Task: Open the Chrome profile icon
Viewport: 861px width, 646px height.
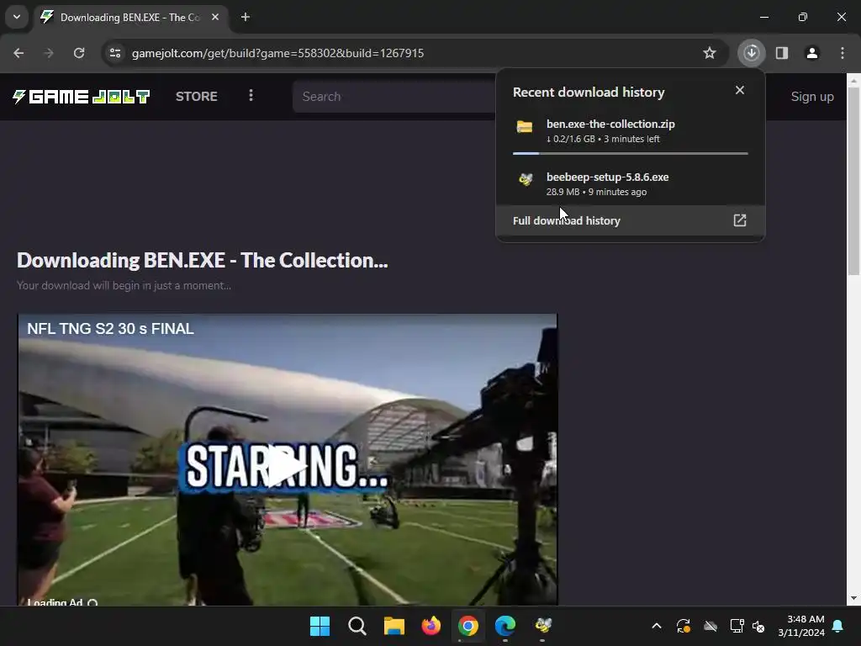Action: pos(812,53)
